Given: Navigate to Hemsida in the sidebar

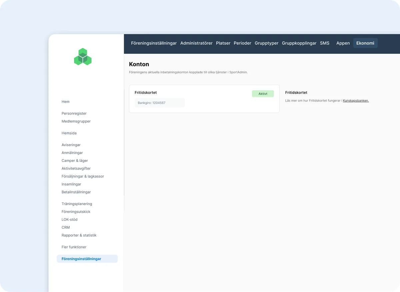Looking at the screenshot, I should click(69, 133).
